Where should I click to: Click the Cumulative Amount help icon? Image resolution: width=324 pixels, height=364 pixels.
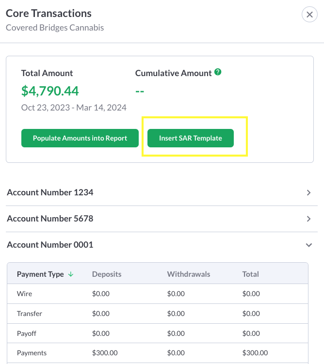pos(218,72)
